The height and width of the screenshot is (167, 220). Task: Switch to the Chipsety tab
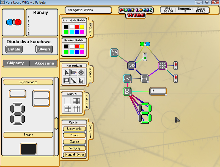pyautogui.click(x=15, y=63)
